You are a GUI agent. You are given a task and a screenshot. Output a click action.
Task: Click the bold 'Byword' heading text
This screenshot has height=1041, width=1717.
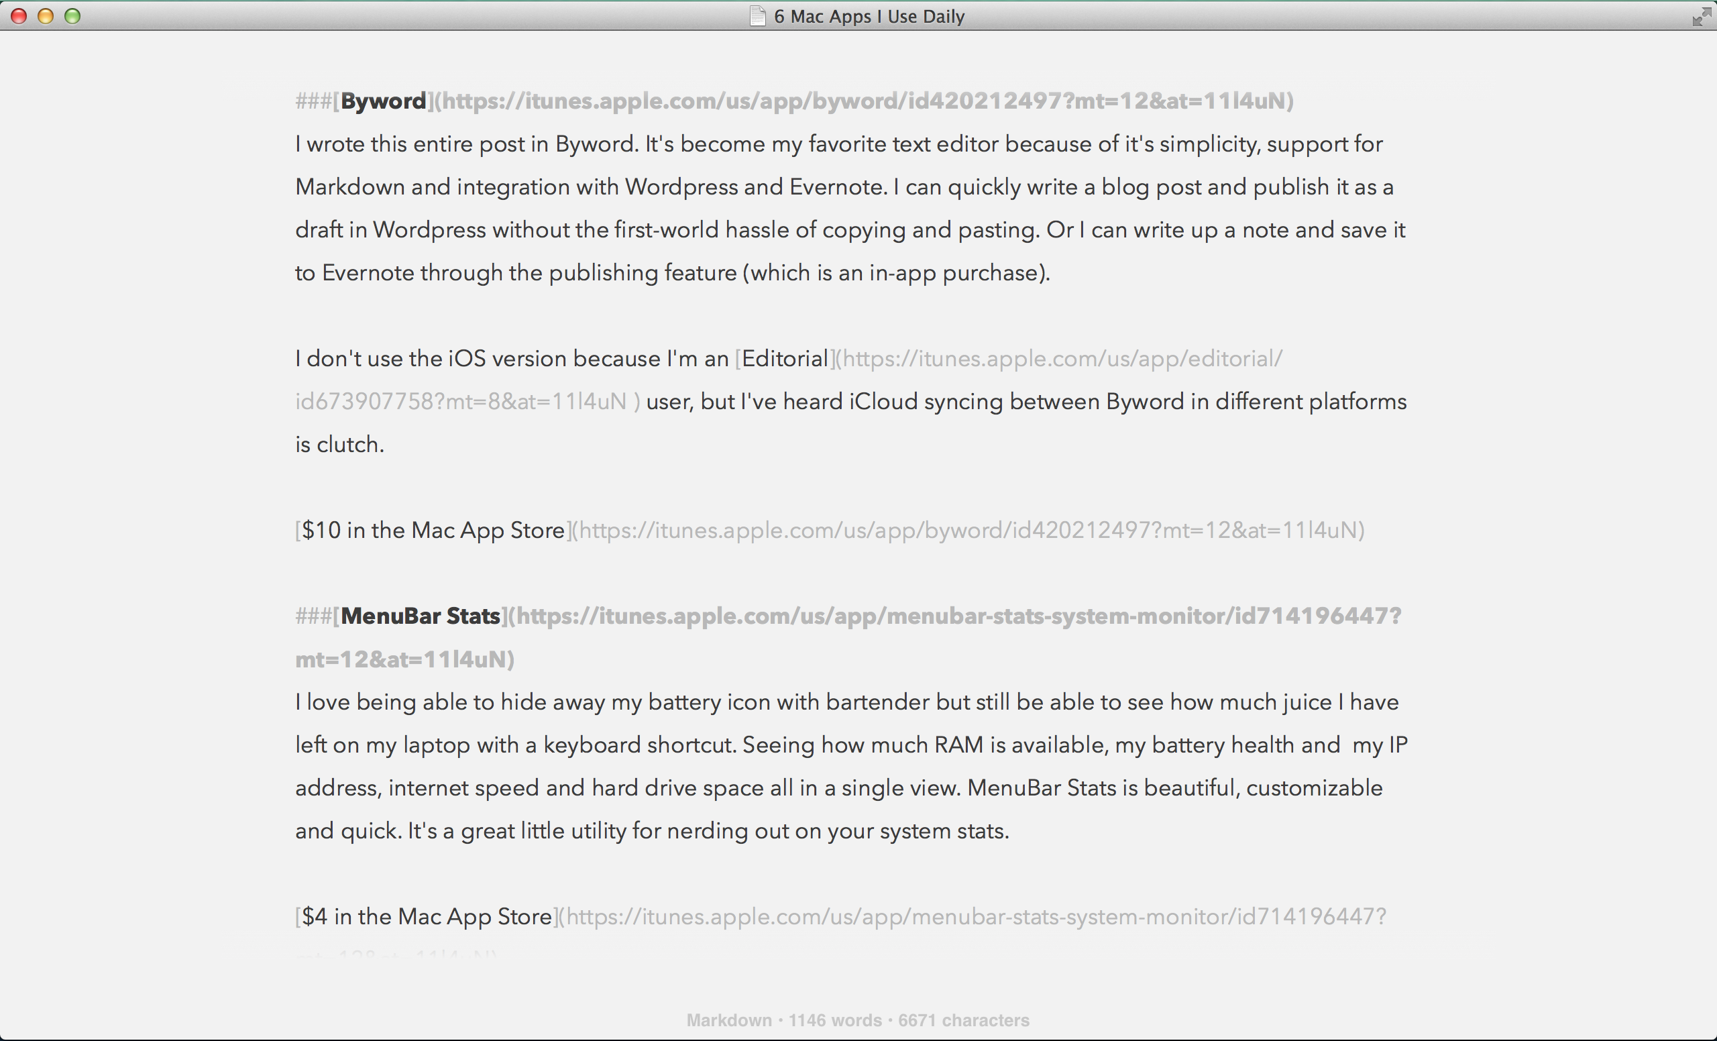pyautogui.click(x=383, y=101)
